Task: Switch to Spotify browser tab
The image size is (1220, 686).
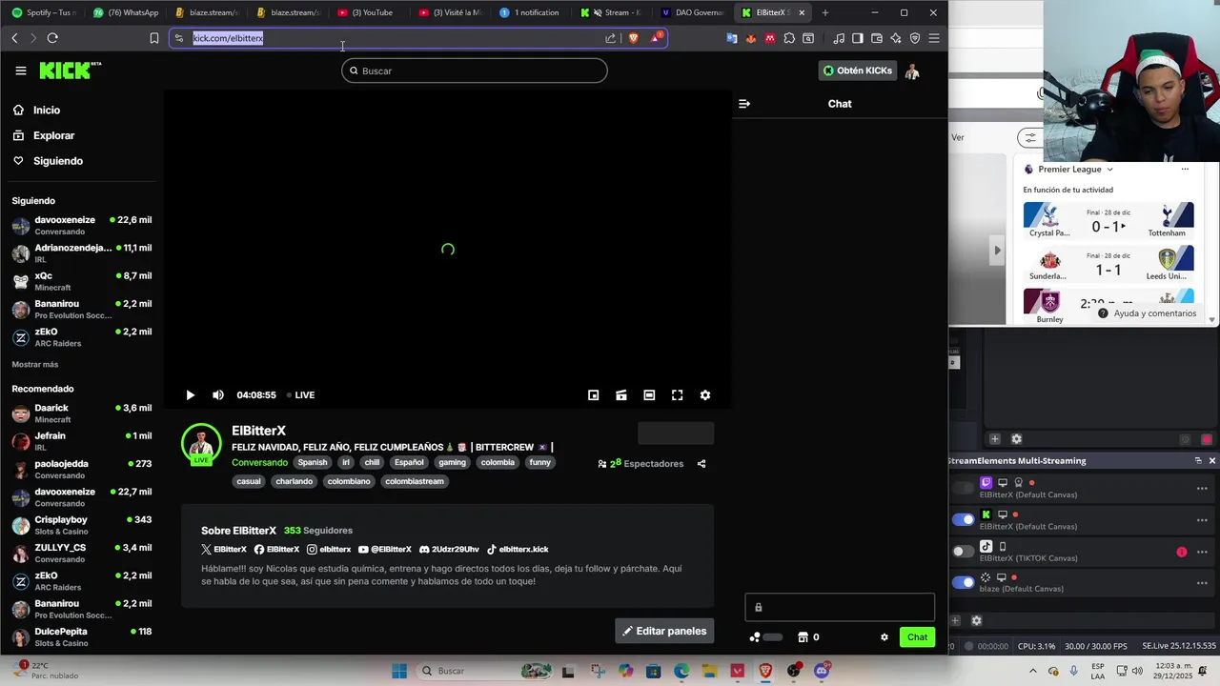Action: pos(43,12)
